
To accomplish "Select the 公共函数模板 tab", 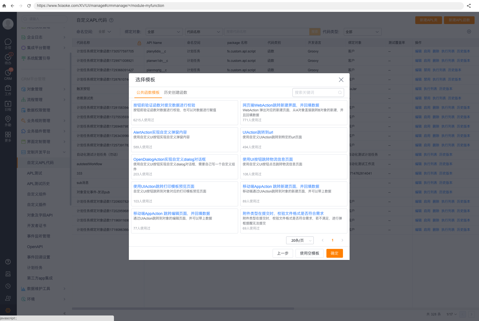I will [x=148, y=93].
